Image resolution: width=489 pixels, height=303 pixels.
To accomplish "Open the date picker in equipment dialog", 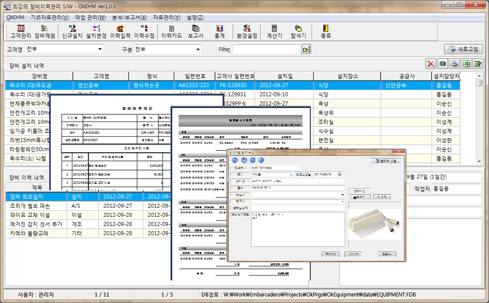I will click(x=340, y=175).
